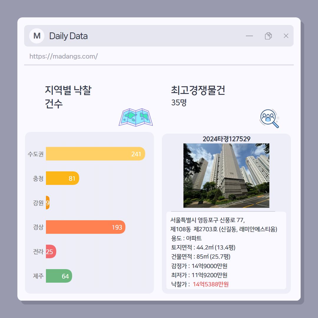Click the 감정가 14억9000만원 line
Viewport: 318px width, 318px height.
pos(199,266)
